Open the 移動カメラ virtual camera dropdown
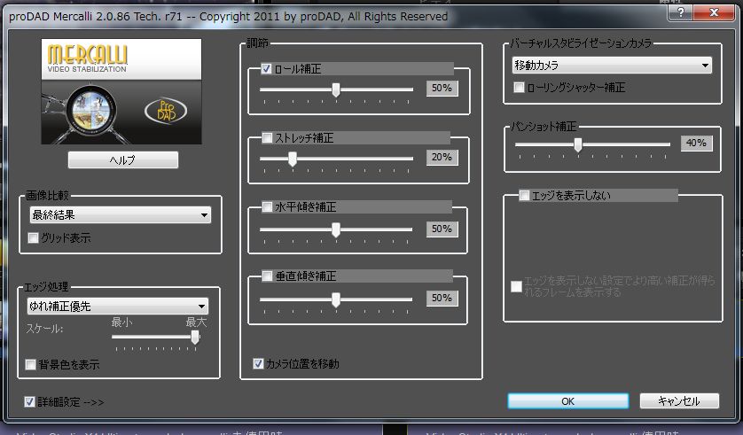 (612, 65)
